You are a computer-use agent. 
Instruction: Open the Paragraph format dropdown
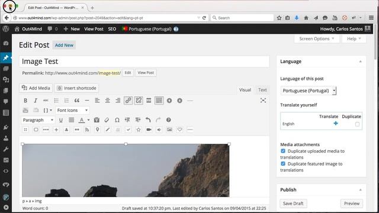click(x=38, y=120)
